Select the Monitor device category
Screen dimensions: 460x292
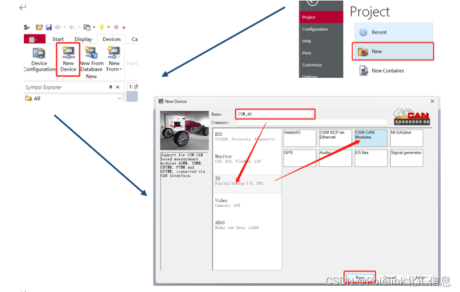coord(247,158)
